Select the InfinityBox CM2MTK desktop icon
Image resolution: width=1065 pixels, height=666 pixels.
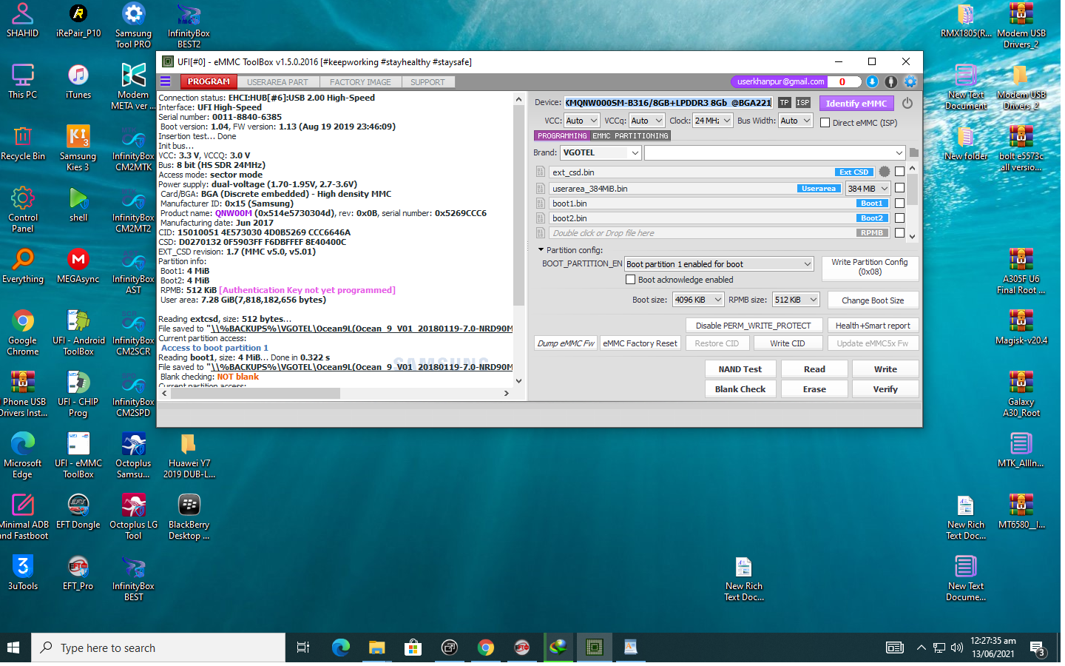pyautogui.click(x=134, y=148)
